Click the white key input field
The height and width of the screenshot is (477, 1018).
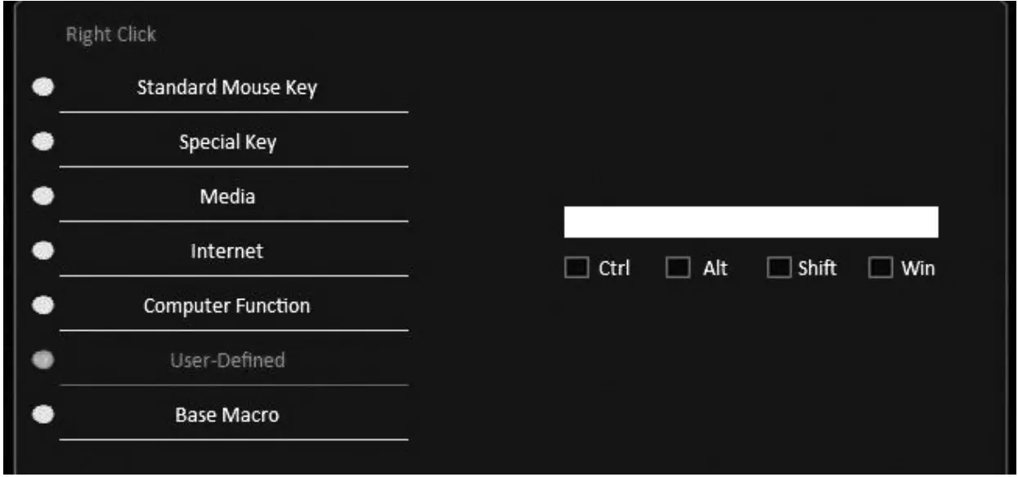751,222
